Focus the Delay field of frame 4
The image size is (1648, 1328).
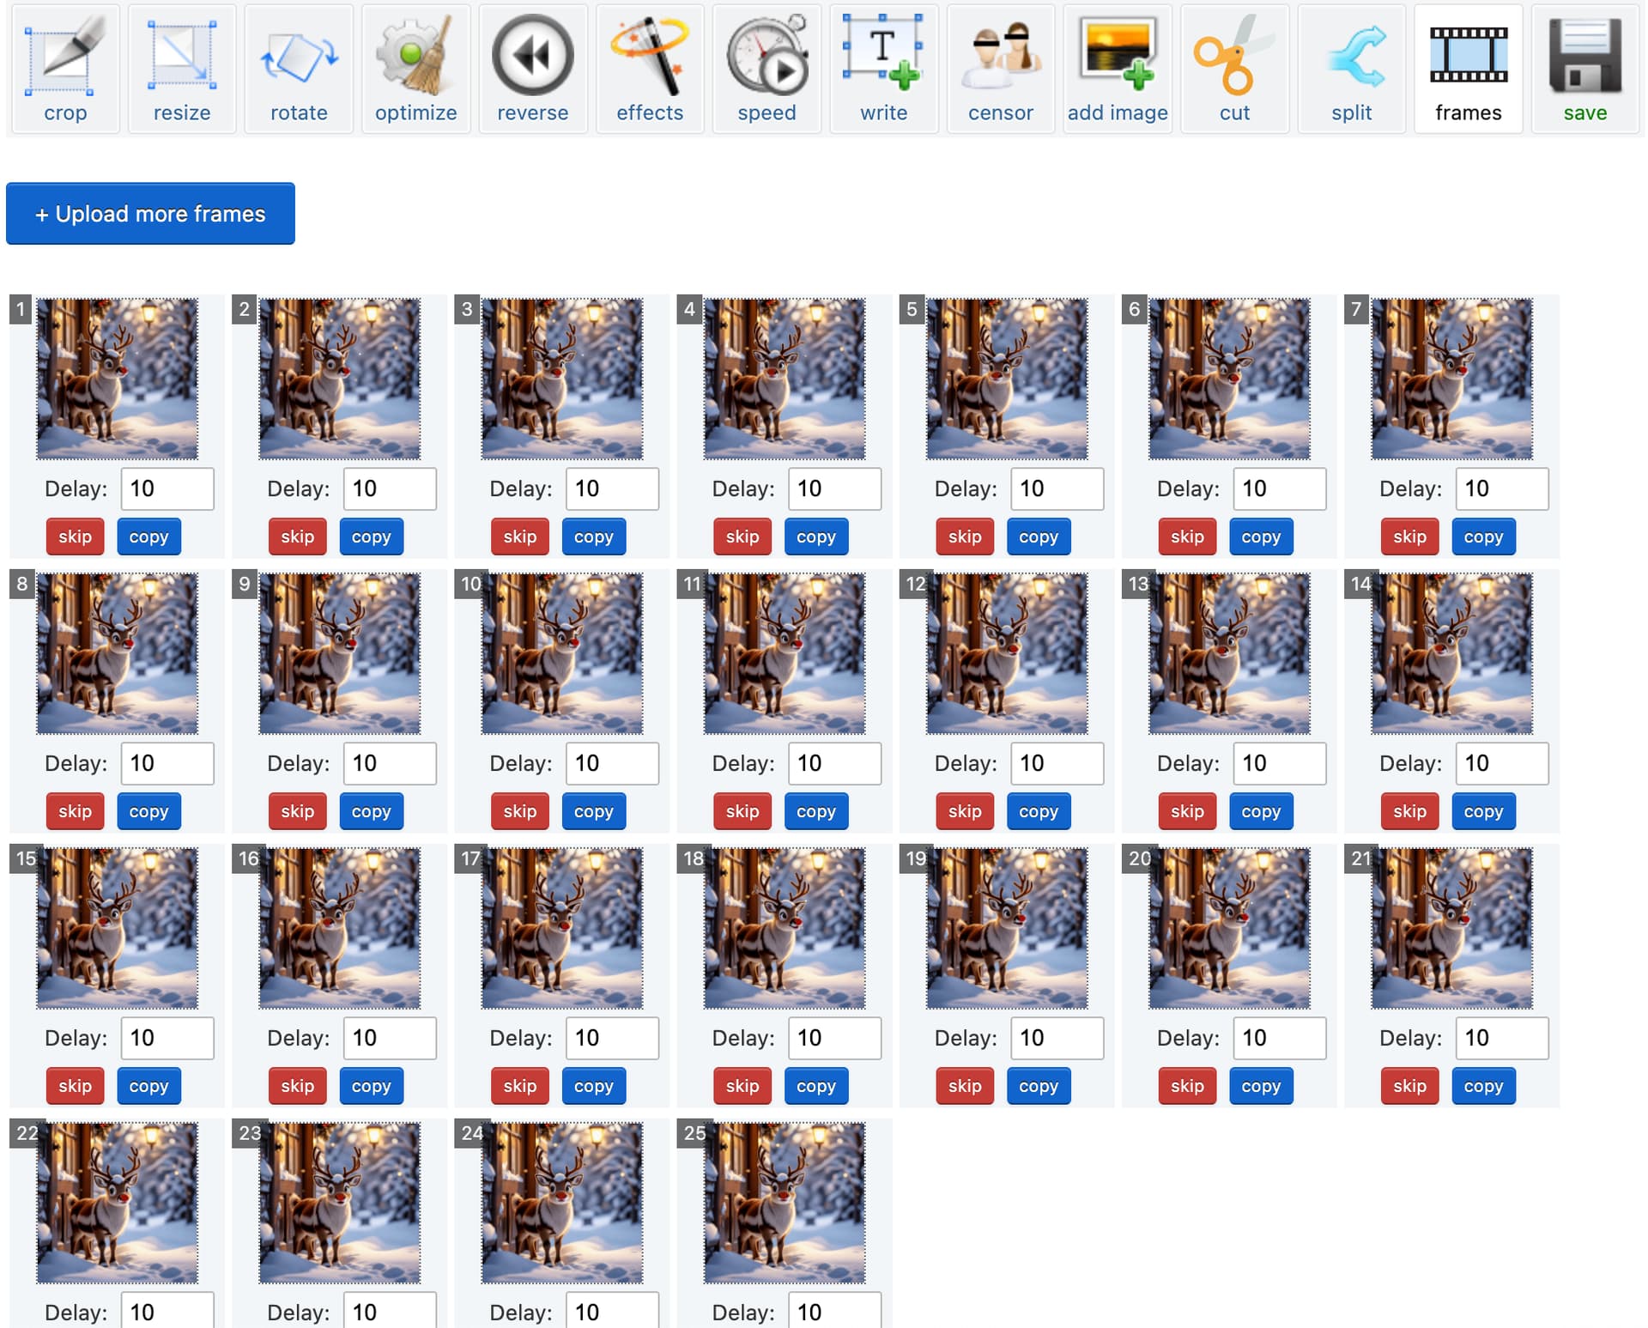[834, 488]
